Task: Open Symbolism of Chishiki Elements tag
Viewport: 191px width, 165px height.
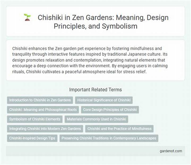Action: (x=35, y=119)
